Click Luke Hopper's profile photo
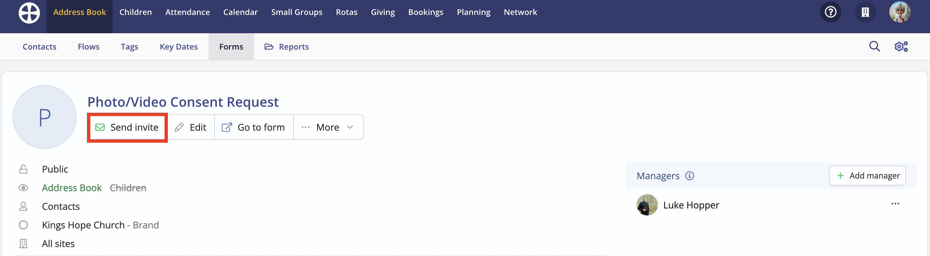The image size is (930, 256). tap(647, 205)
